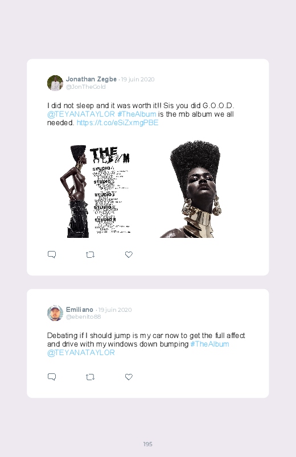
Task: Open the album cover portrait image
Action: pyautogui.click(x=191, y=189)
